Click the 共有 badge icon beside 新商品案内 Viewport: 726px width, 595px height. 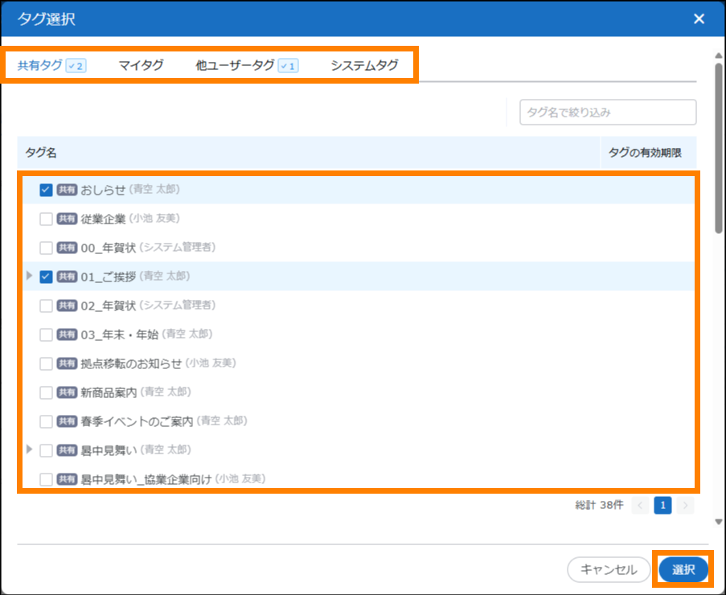67,392
